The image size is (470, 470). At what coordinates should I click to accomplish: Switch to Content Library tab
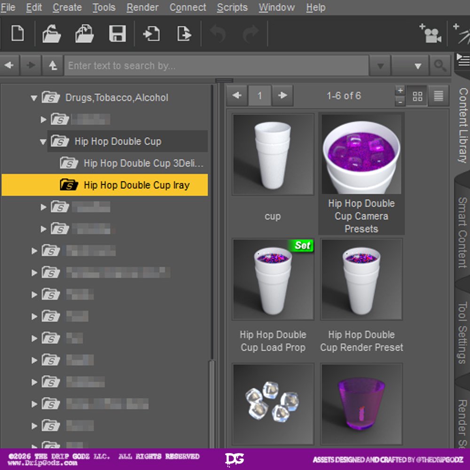[x=463, y=125]
